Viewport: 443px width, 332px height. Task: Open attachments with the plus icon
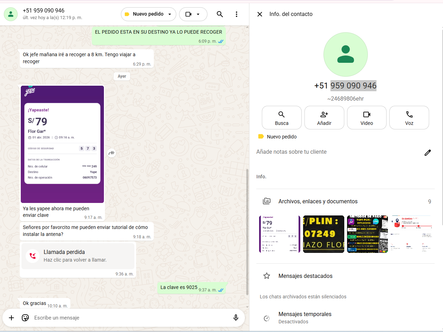point(11,318)
